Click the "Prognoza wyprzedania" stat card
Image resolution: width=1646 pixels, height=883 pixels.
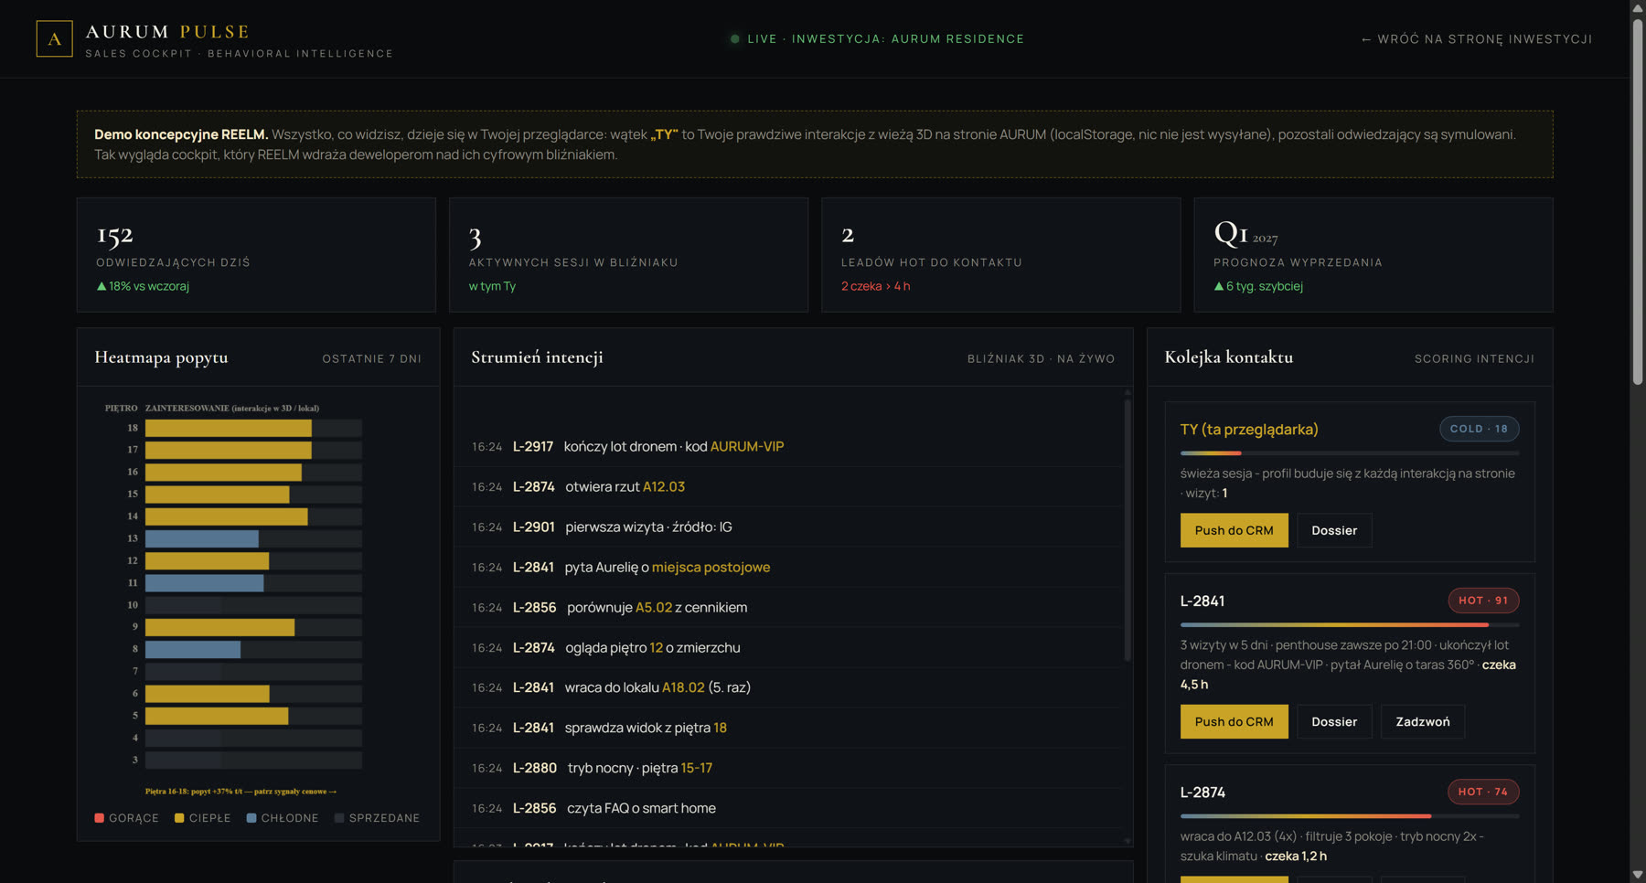[x=1373, y=255]
